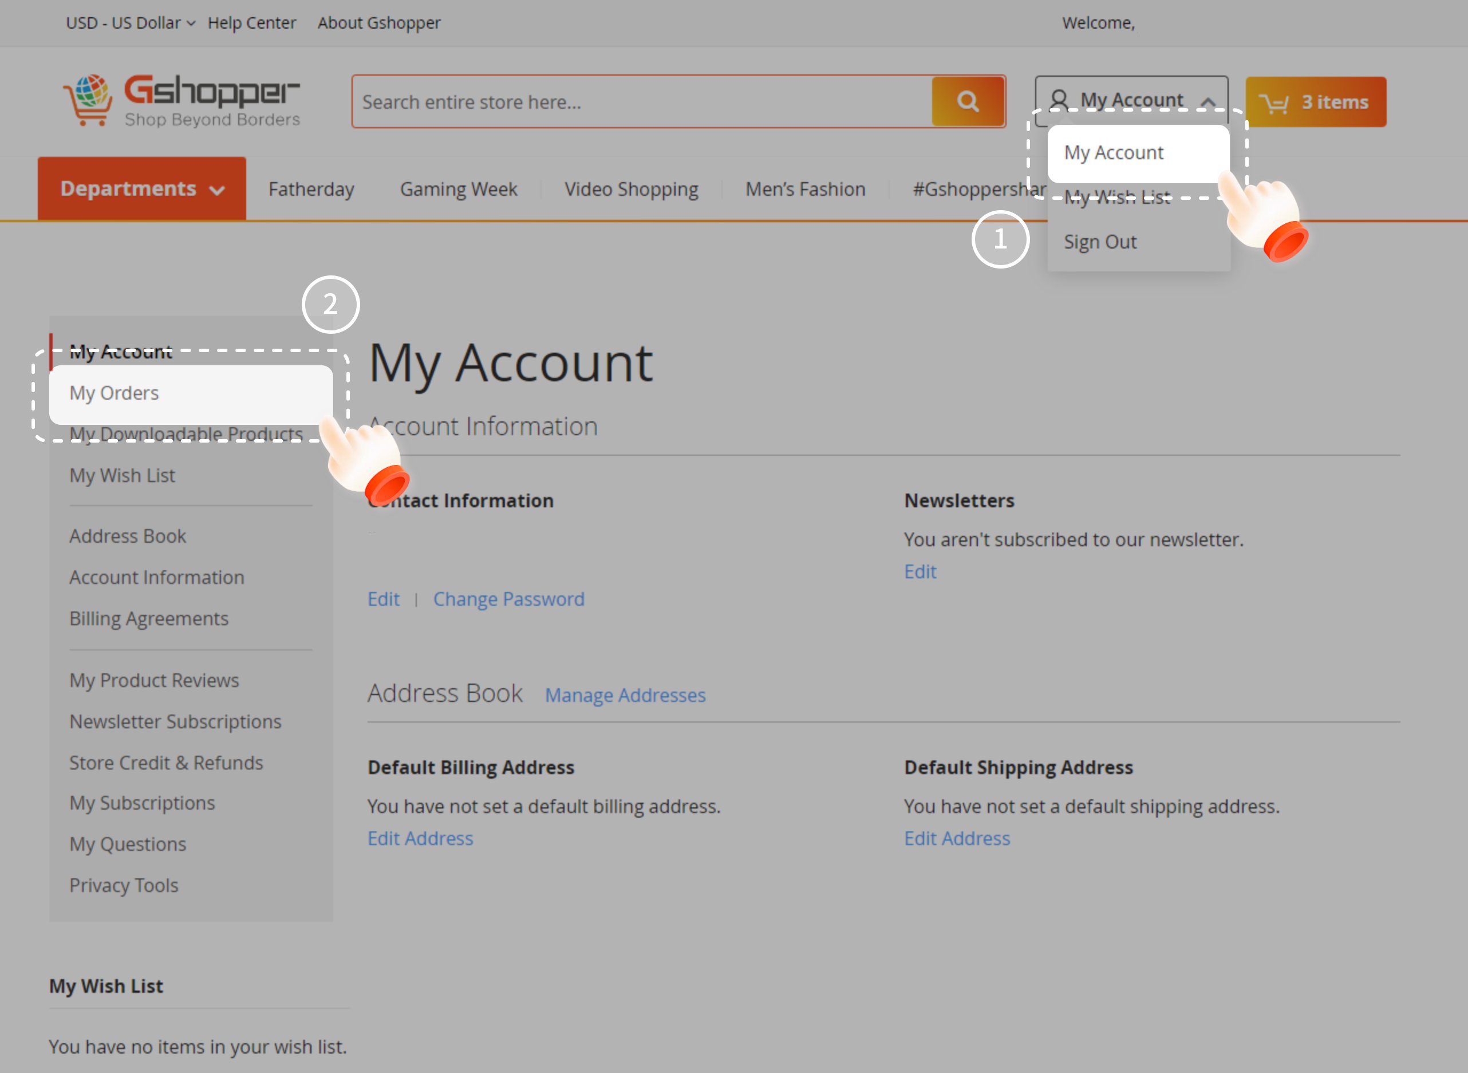Edit the default billing address
Image resolution: width=1468 pixels, height=1073 pixels.
420,838
